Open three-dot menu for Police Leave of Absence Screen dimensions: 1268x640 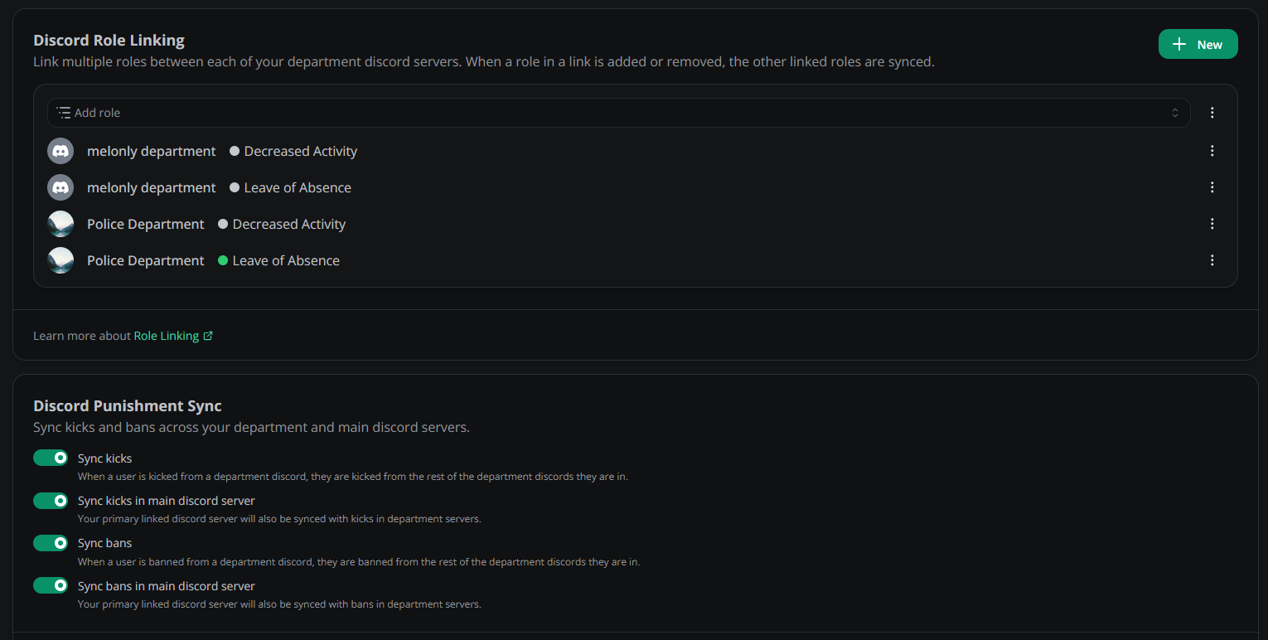point(1212,259)
